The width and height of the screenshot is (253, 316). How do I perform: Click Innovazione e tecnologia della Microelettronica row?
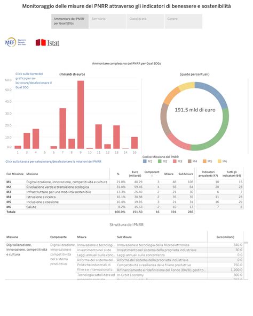tap(153, 245)
